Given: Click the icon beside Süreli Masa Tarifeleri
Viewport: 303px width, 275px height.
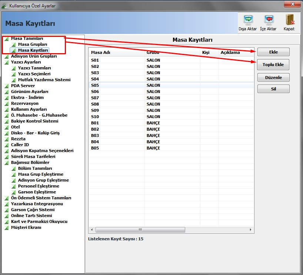Looking at the screenshot, I should 7,157.
